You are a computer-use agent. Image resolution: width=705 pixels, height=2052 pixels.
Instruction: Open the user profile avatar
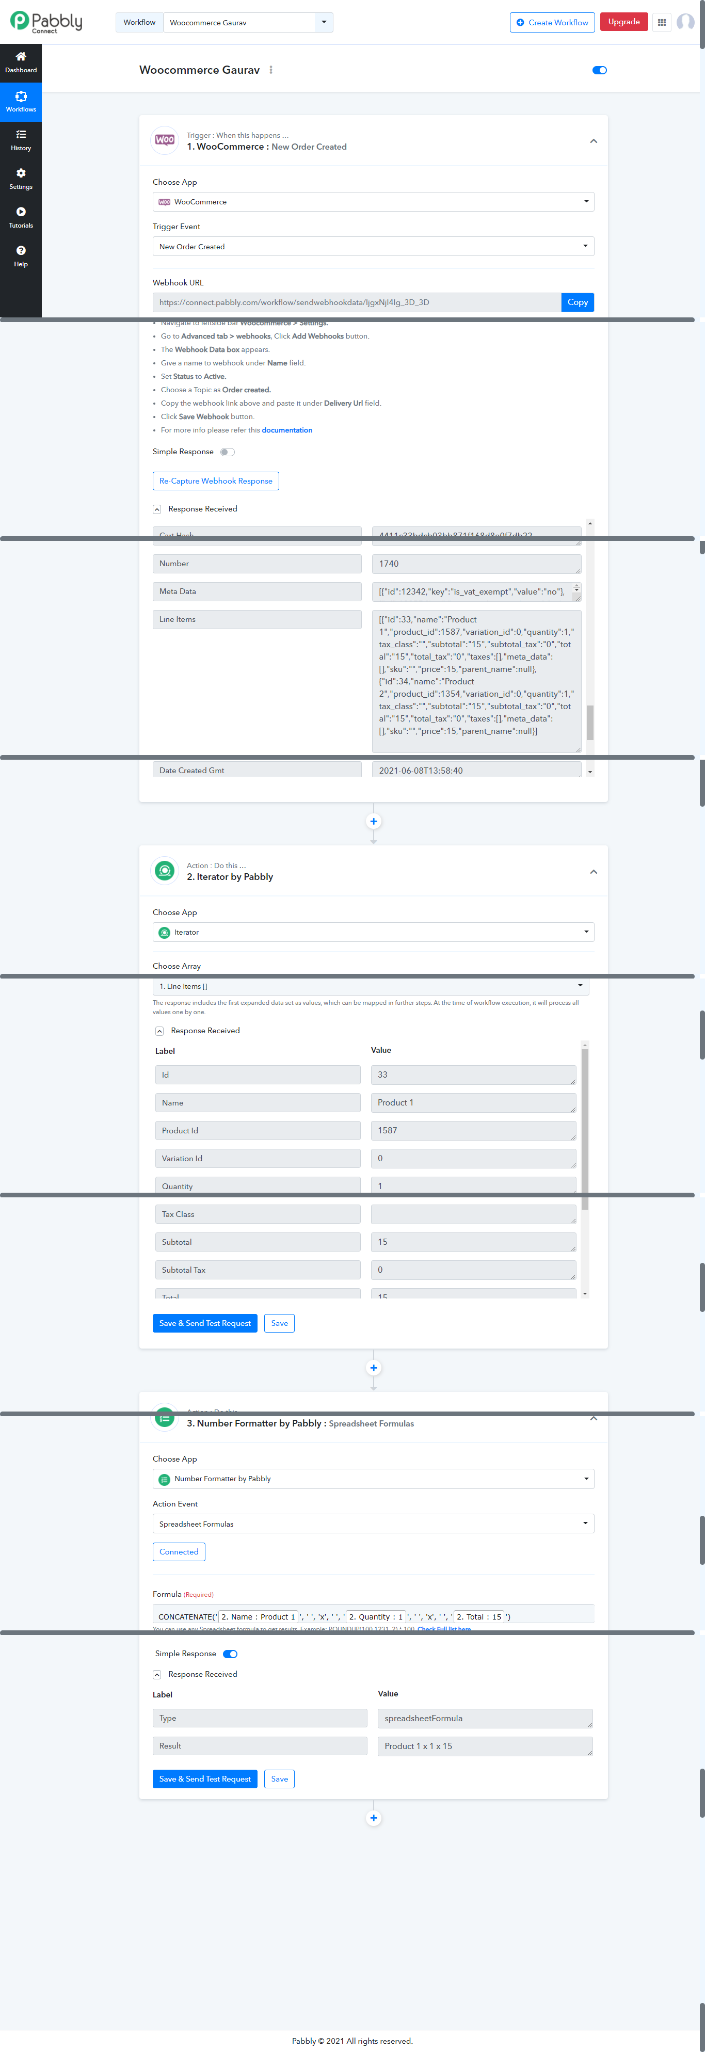point(685,22)
